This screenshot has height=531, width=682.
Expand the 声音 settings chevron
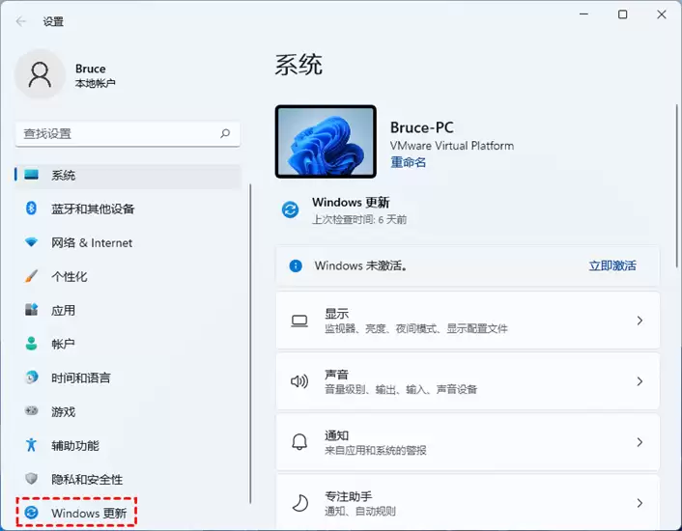[x=639, y=381]
